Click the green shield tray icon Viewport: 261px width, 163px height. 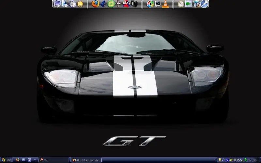pos(246,160)
